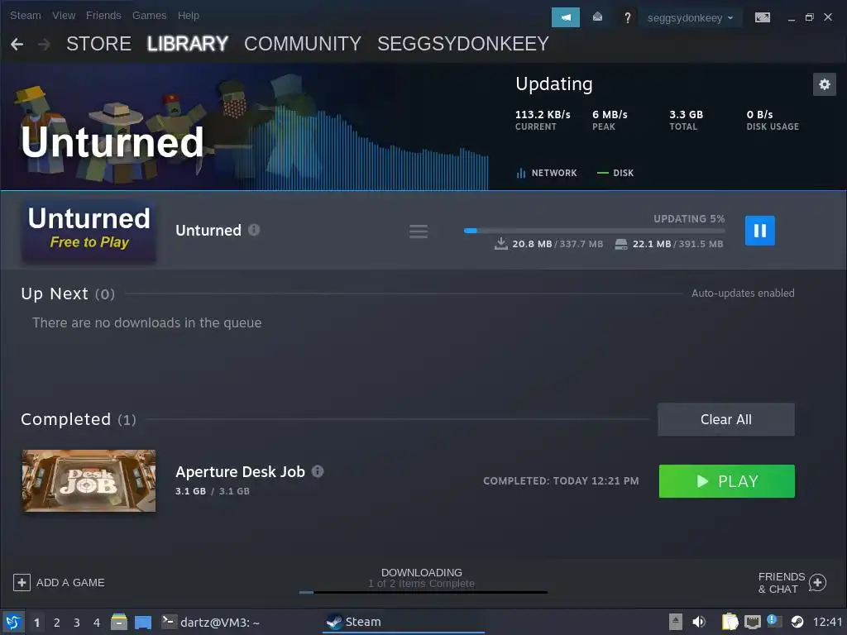Open the Steam menu
Viewport: 847px width, 635px height.
point(26,16)
